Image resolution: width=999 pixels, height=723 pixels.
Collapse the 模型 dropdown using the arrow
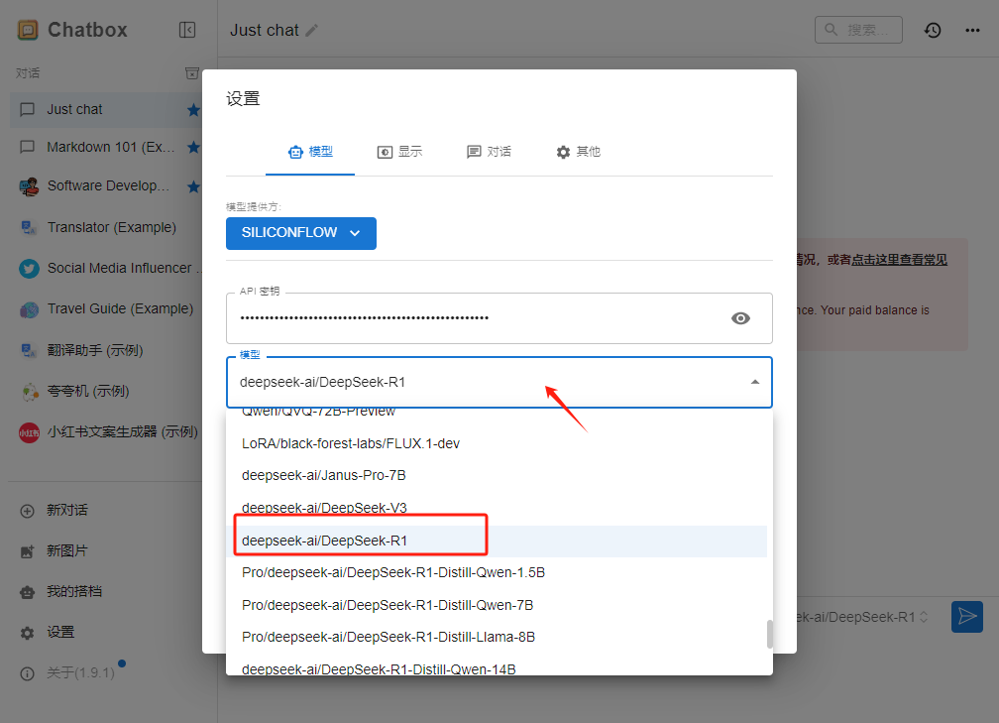pos(755,382)
